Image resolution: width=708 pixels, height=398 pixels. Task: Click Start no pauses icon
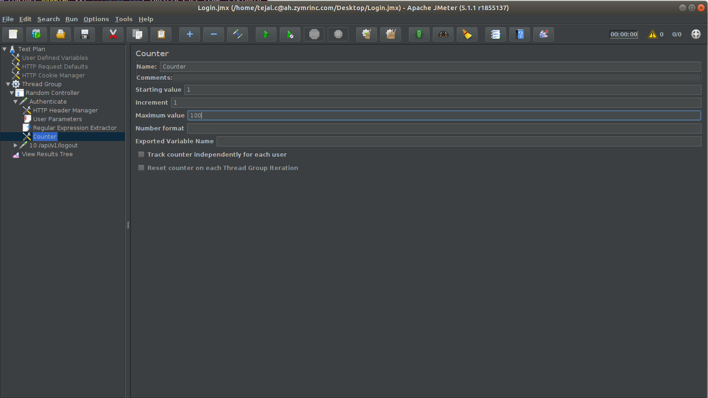point(290,34)
